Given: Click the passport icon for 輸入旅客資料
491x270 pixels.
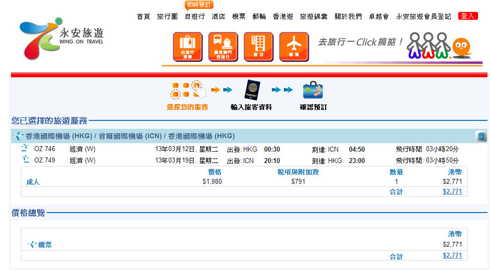Looking at the screenshot, I should pyautogui.click(x=252, y=90).
